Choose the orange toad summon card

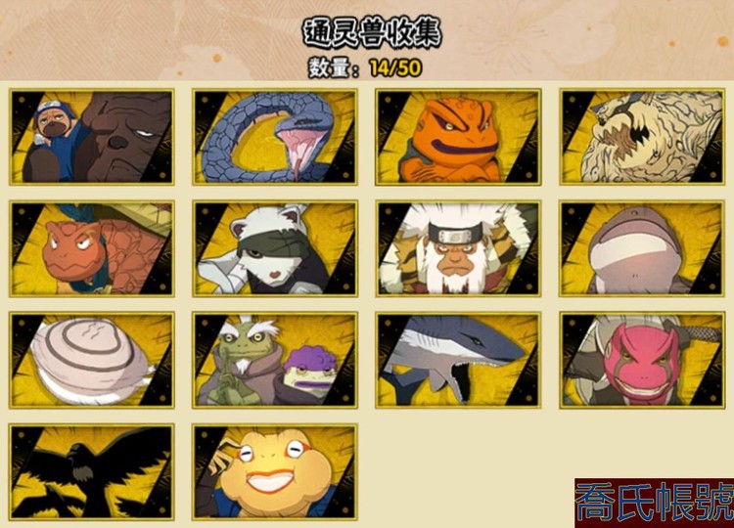coord(458,137)
